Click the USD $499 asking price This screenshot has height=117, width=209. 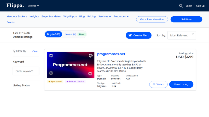click(185, 57)
